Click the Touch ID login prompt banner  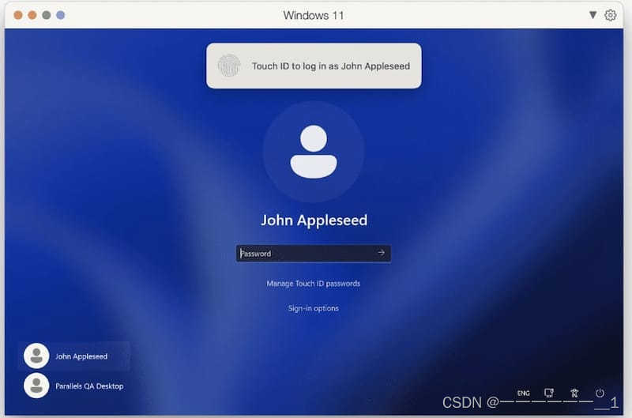click(314, 66)
